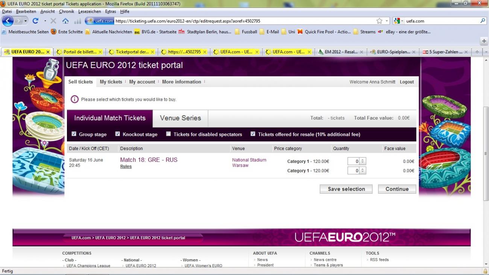The height and width of the screenshot is (275, 489).
Task: Click the stop loading X icon
Action: (53, 21)
